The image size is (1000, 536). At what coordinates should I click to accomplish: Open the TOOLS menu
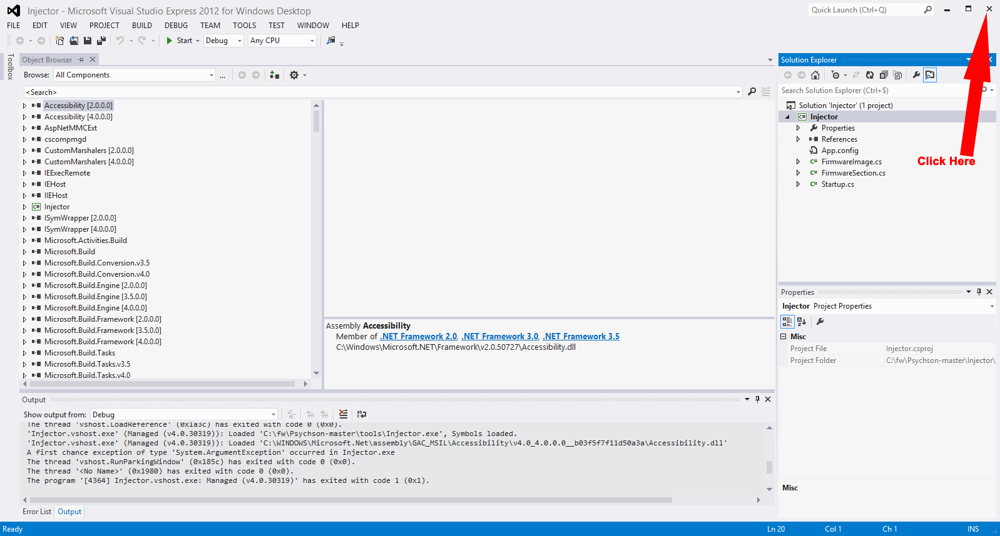point(245,26)
